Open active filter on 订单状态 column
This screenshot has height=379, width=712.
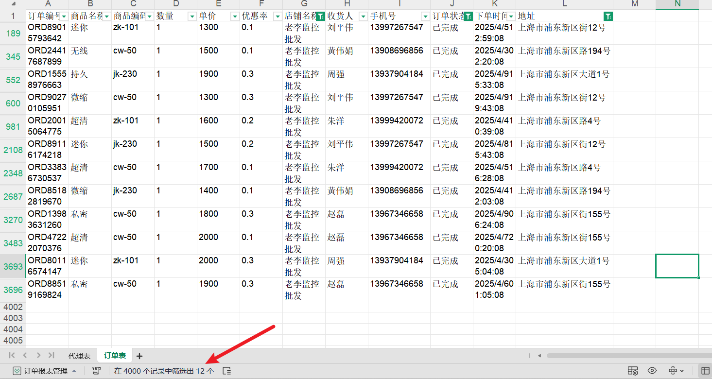coord(468,16)
